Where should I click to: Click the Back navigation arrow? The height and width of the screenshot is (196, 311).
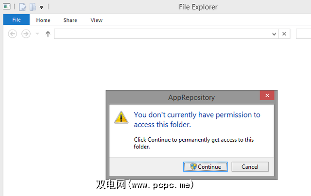coord(13,34)
